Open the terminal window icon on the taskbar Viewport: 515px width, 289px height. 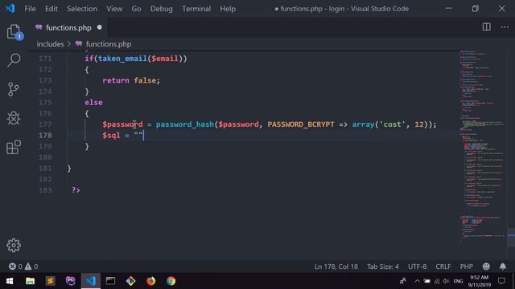(110, 281)
